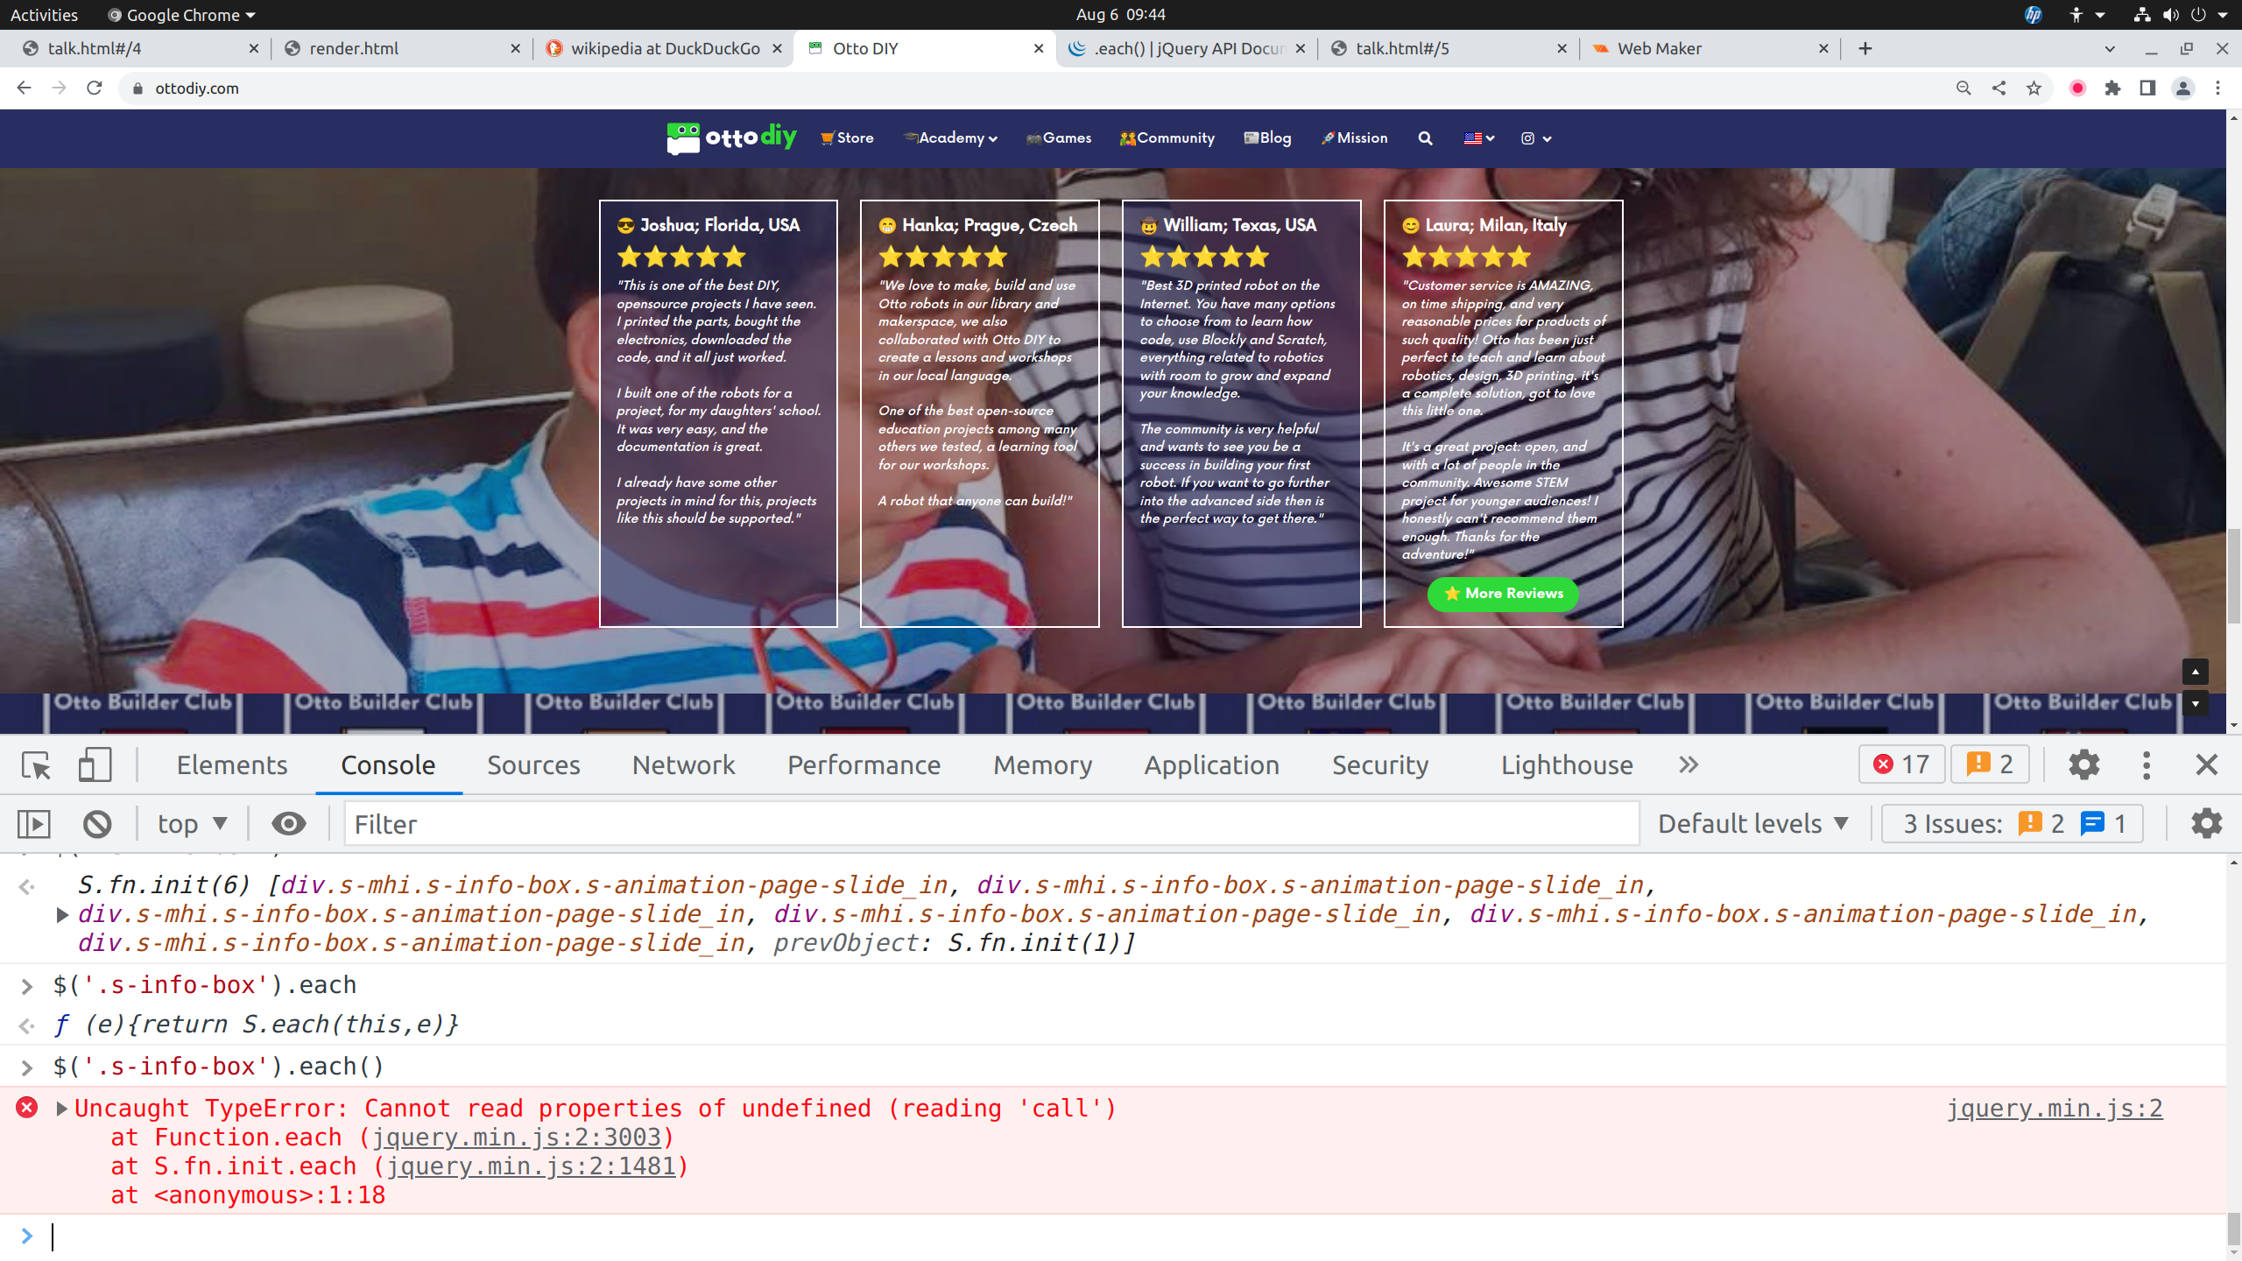The width and height of the screenshot is (2242, 1261).
Task: Toggle the device toolbar icon
Action: coord(95,765)
